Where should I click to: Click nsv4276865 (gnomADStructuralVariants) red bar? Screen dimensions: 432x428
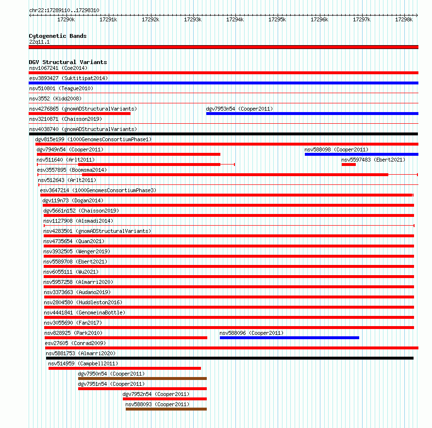tap(80, 114)
